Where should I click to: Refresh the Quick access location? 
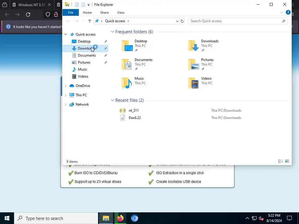tap(182, 21)
